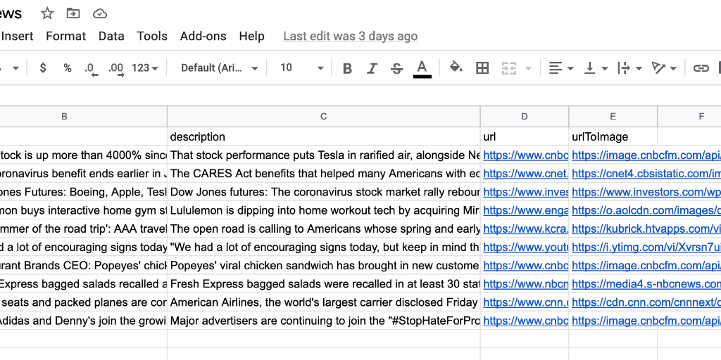Expand the font size dropdown
721x360 pixels.
coord(320,68)
